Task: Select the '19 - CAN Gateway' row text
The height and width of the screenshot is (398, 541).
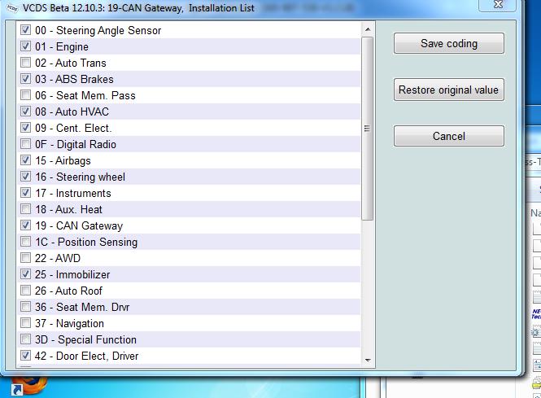Action: pyautogui.click(x=79, y=225)
